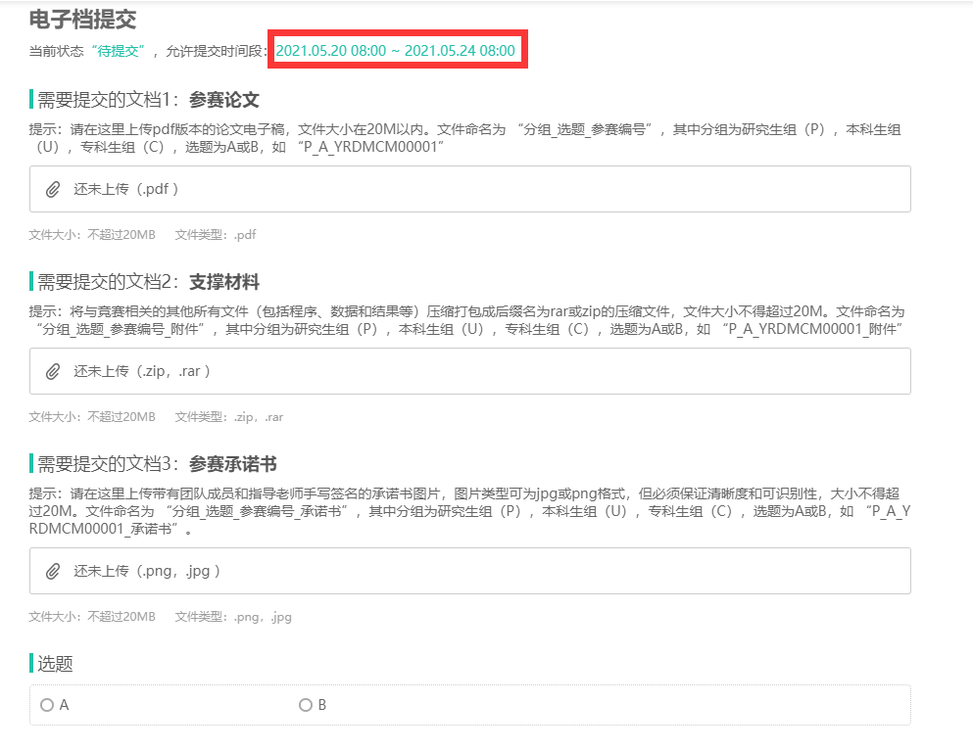The width and height of the screenshot is (973, 751).
Task: Click 文件类型：.pdf note below first upload
Action: click(216, 235)
